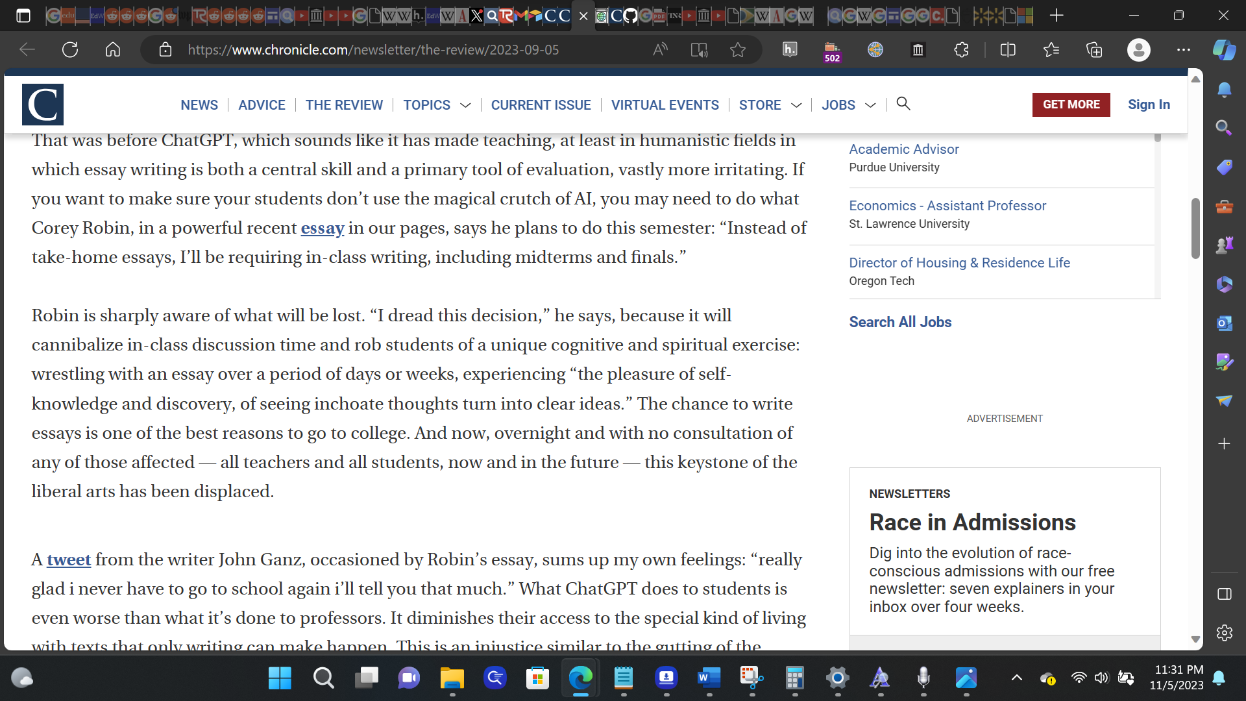This screenshot has height=701, width=1246.
Task: Open the Chronicle search magnifier icon
Action: (x=903, y=104)
